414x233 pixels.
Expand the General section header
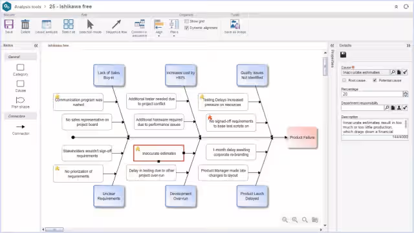(x=20, y=57)
